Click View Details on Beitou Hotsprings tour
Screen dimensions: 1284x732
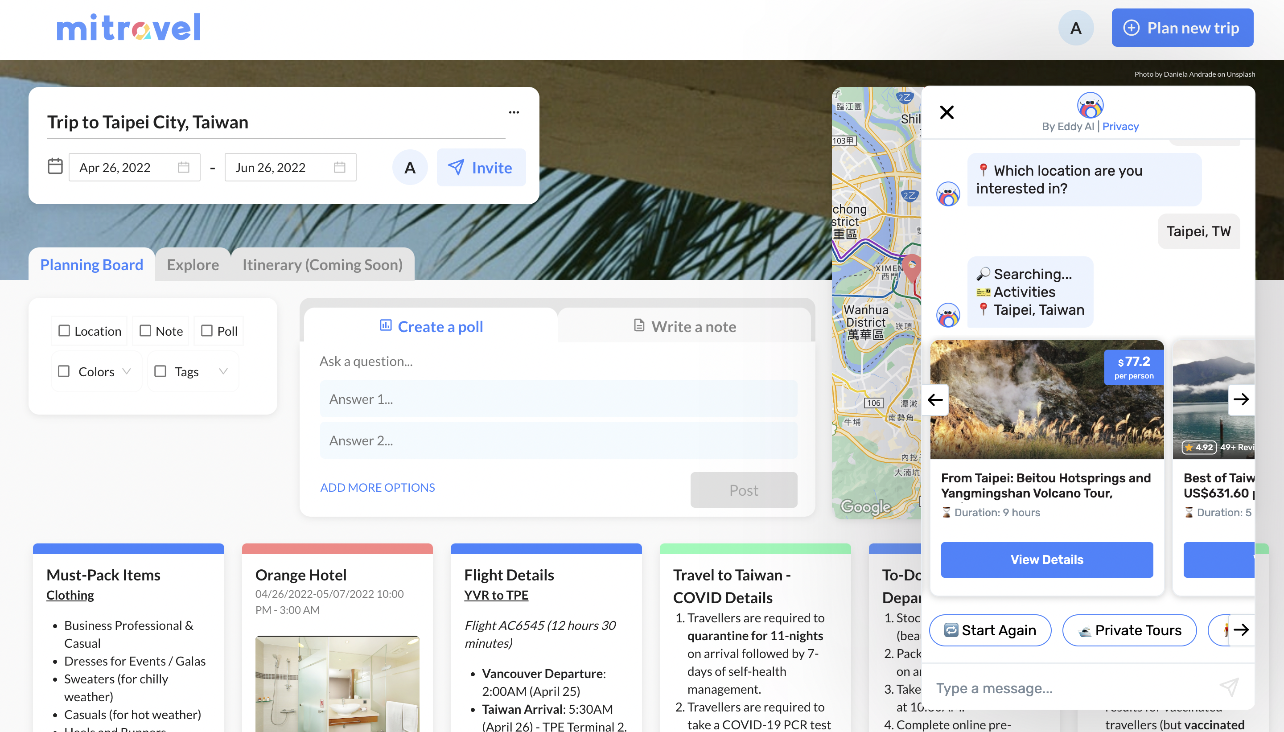click(x=1046, y=559)
